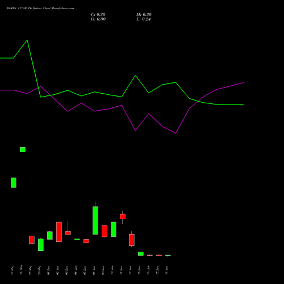Click the right end of the green line
The image size is (284, 284).
(243, 105)
